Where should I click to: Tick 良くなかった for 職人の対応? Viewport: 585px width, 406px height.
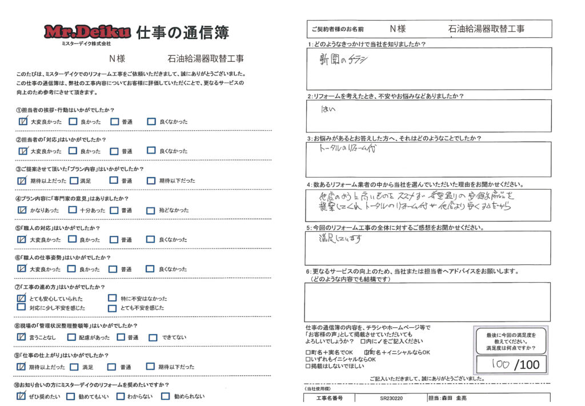[151, 239]
